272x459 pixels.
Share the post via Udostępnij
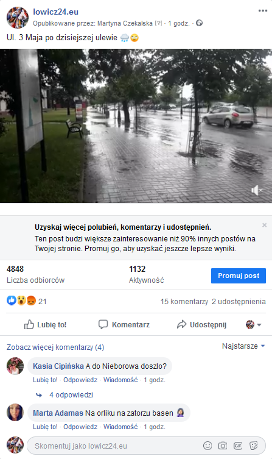[x=202, y=325]
